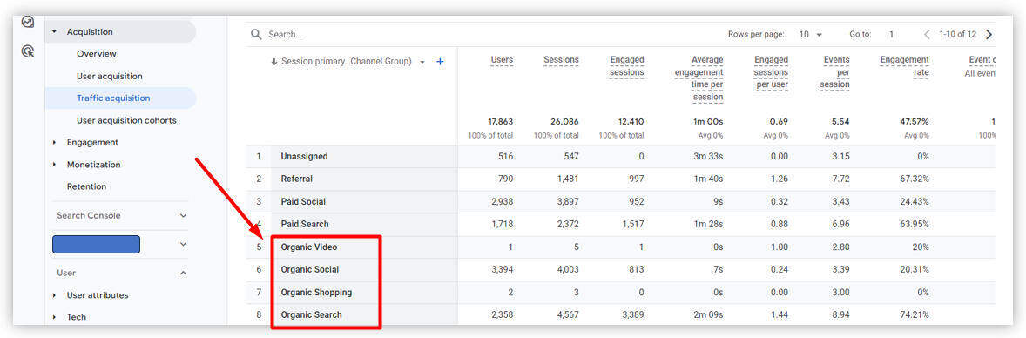Open Session primary Channel Group dimension dropdown
Image resolution: width=1026 pixels, height=338 pixels.
(422, 62)
